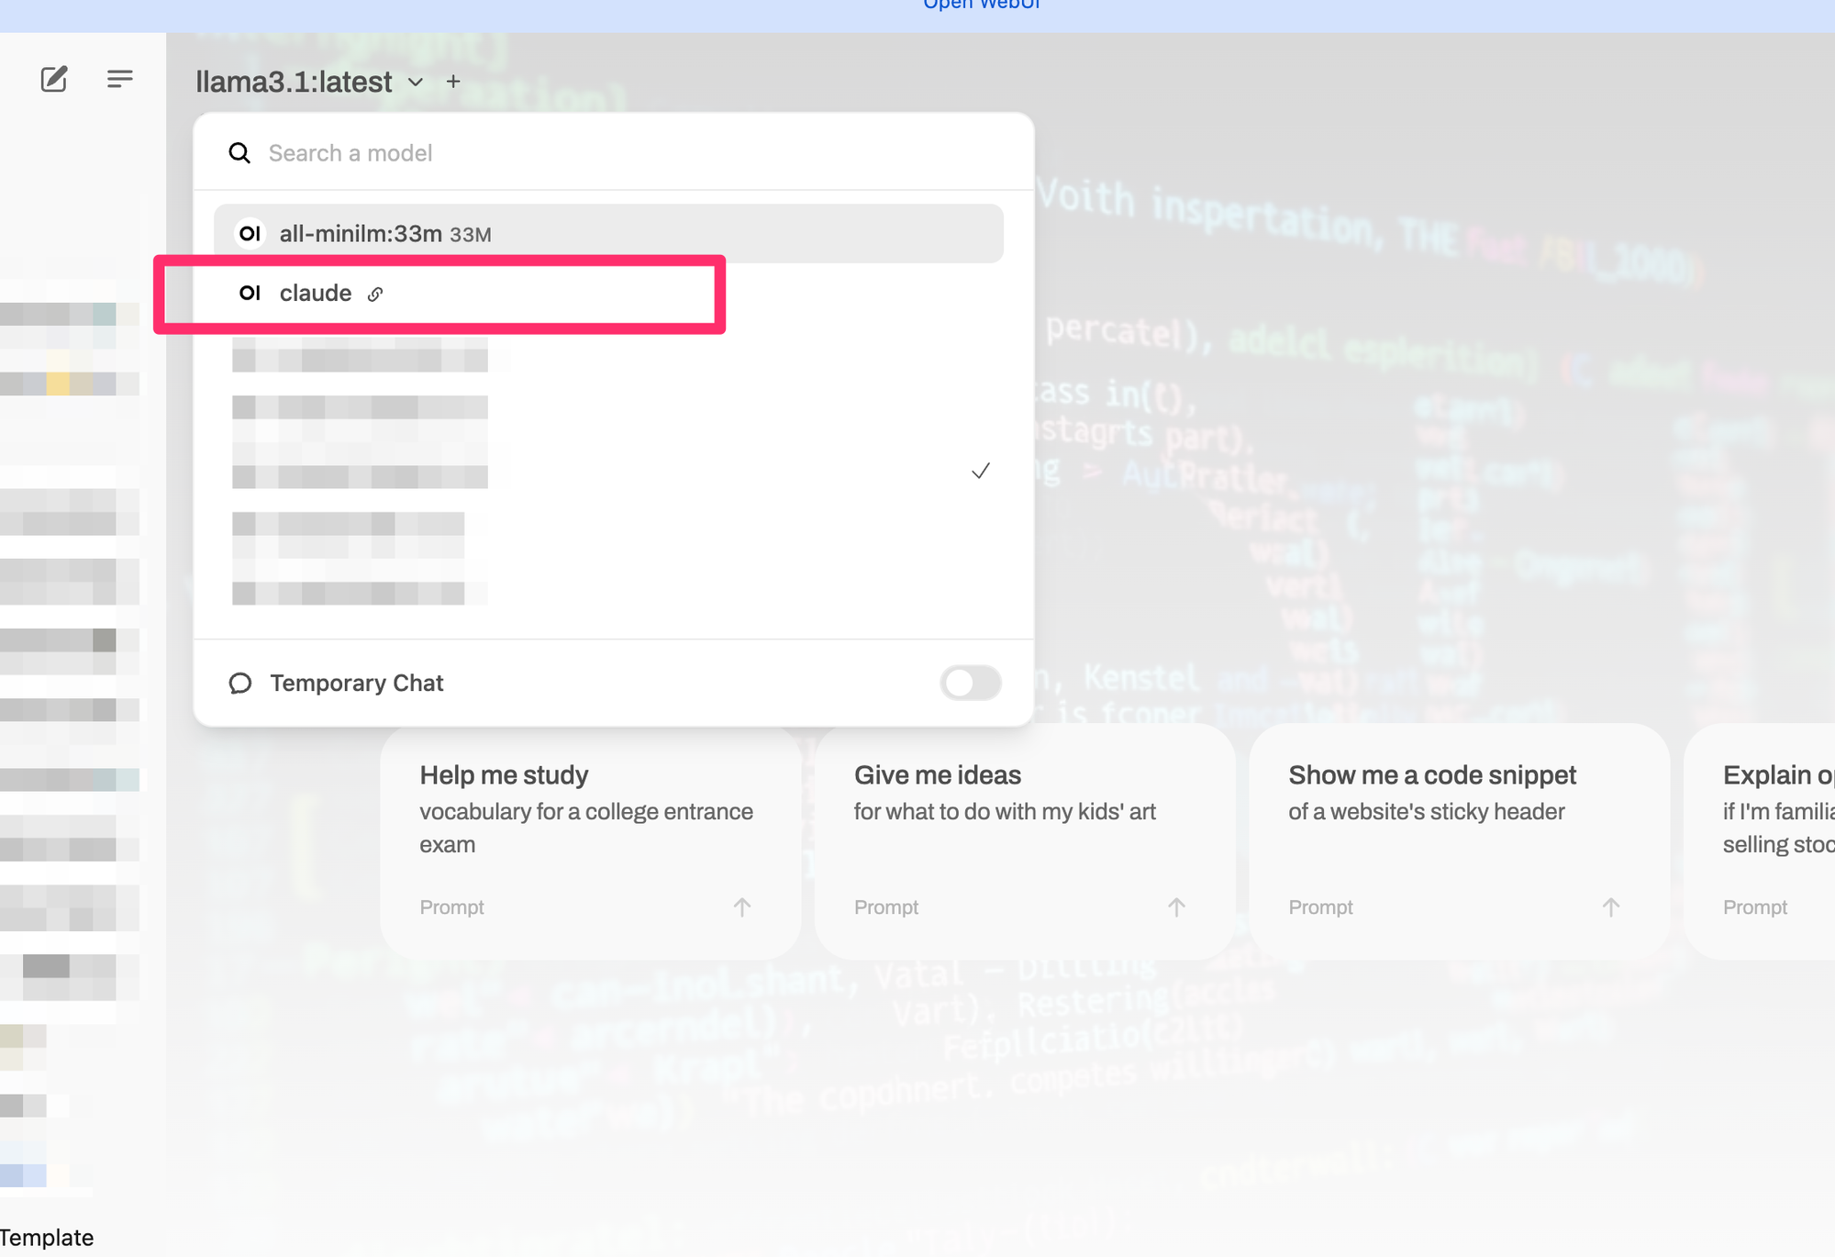Toggle the sidebar menu lines icon

119,80
